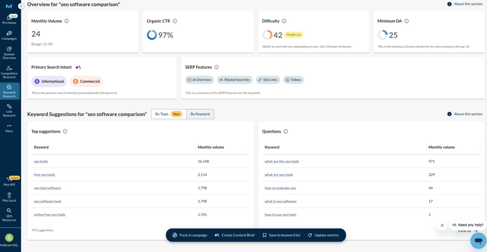Expand the sidebar with arrow button
Viewport: 487px width, 252px height.
(21, 6)
